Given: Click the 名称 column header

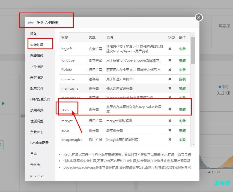Looking at the screenshot, I should coord(65,37).
